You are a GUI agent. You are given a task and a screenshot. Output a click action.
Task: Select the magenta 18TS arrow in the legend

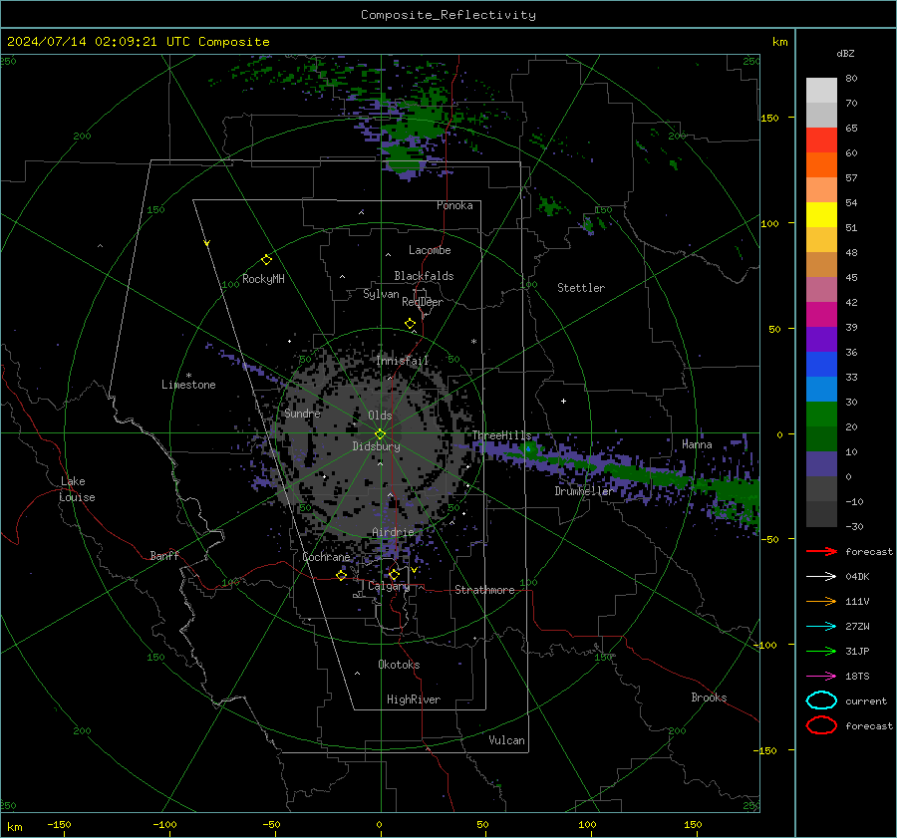click(821, 677)
